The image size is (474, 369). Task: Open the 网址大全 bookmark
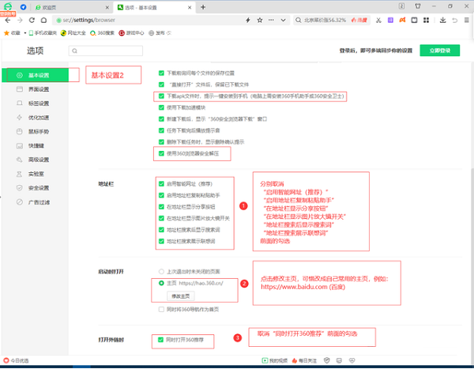pos(73,33)
